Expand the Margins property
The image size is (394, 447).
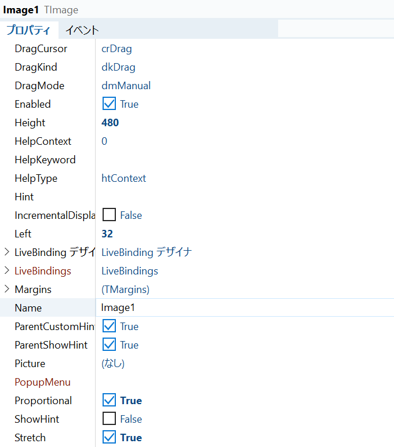click(6, 290)
